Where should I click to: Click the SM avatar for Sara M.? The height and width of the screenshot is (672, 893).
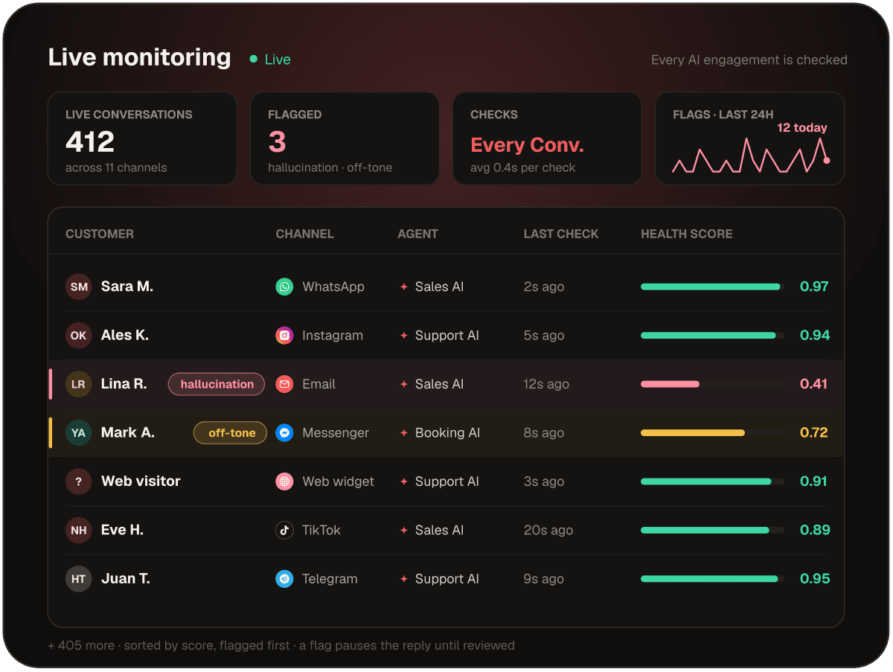[78, 287]
